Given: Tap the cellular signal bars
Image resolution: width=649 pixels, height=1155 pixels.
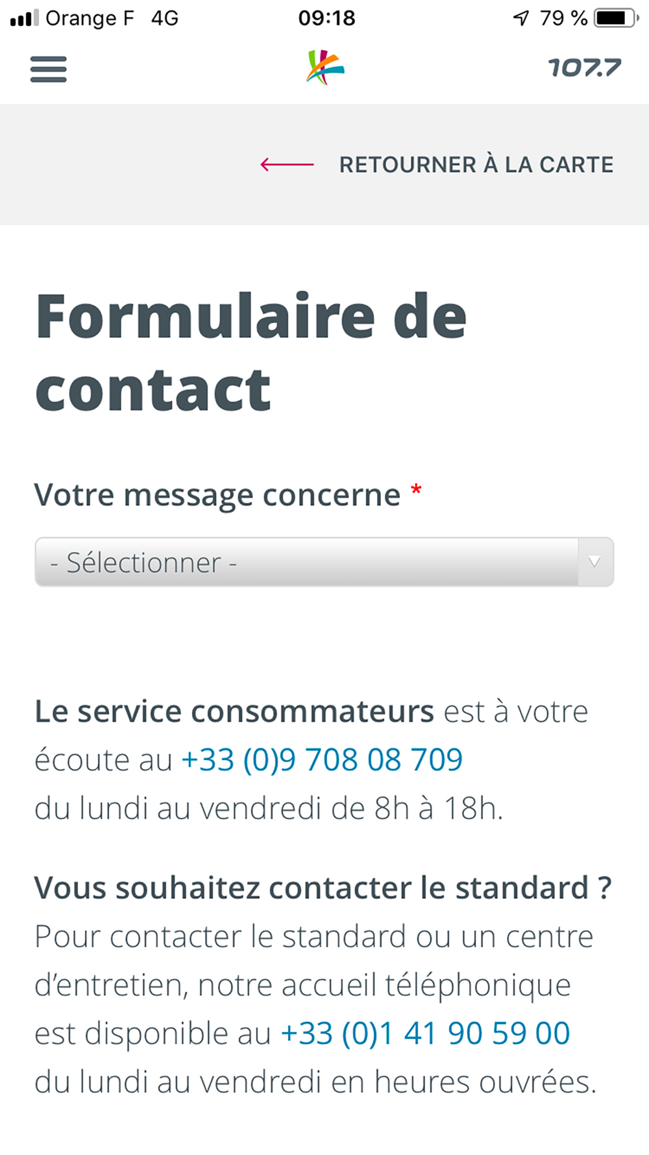Looking at the screenshot, I should [x=25, y=18].
